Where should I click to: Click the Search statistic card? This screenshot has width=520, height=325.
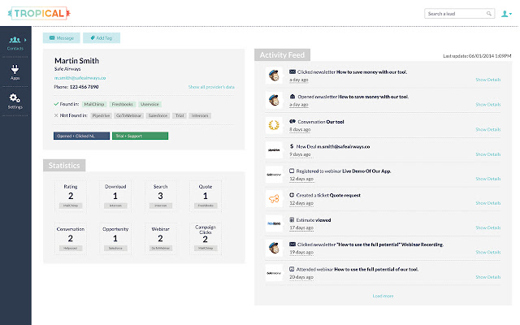click(x=161, y=197)
